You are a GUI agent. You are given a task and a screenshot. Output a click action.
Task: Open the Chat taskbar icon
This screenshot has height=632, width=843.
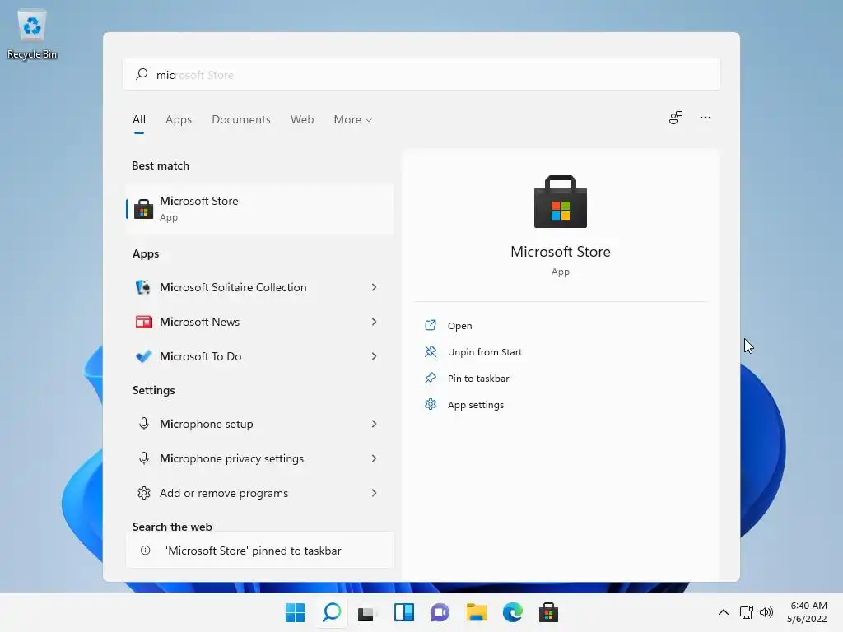coord(440,612)
